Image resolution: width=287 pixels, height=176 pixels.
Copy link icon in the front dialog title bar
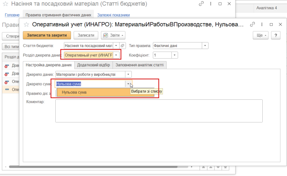point(252,24)
